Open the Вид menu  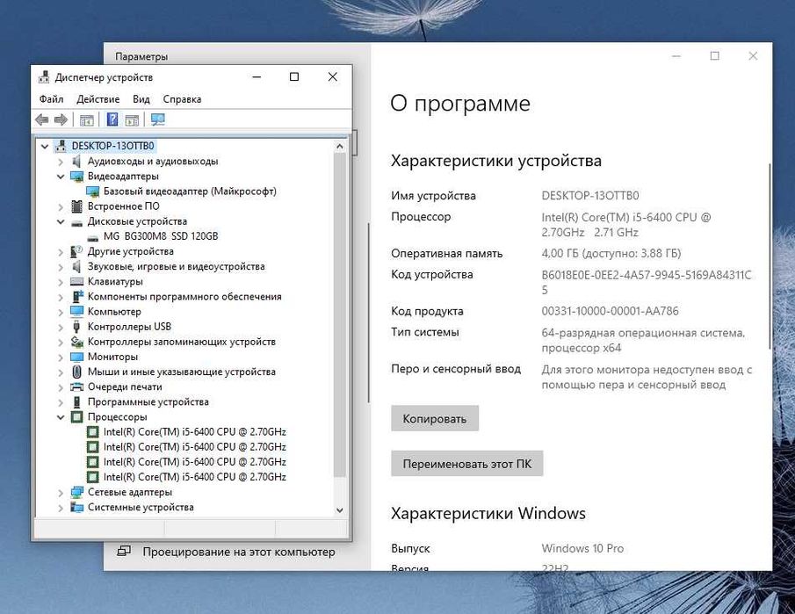[141, 99]
